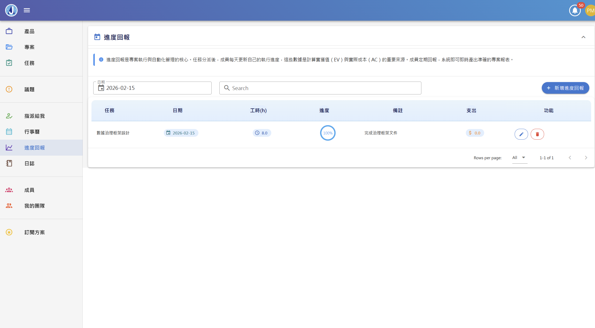Go to previous page arrow
This screenshot has width=595, height=328.
(570, 158)
